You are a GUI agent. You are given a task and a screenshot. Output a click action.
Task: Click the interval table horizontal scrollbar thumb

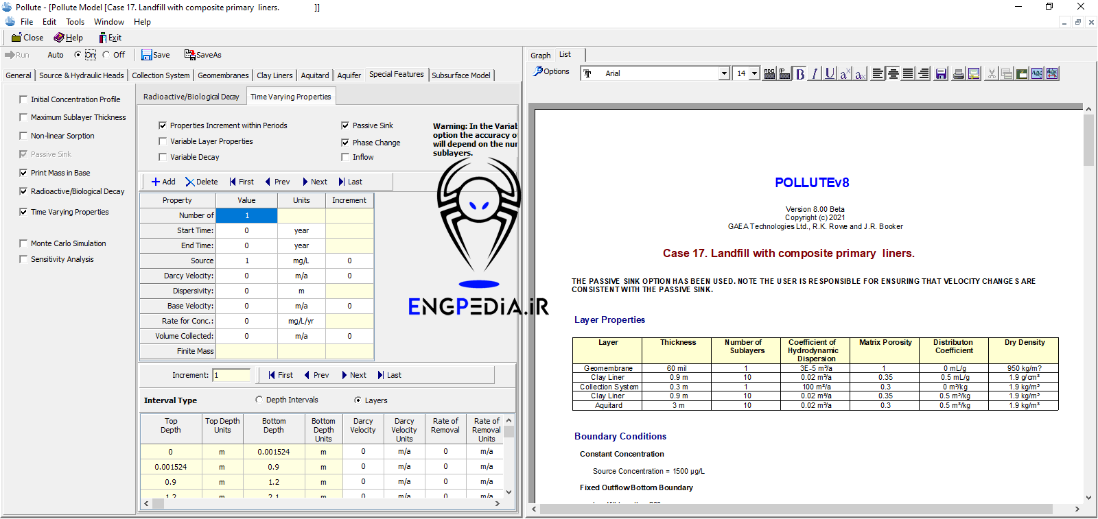[158, 503]
